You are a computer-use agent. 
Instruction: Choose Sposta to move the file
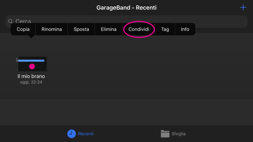point(81,29)
